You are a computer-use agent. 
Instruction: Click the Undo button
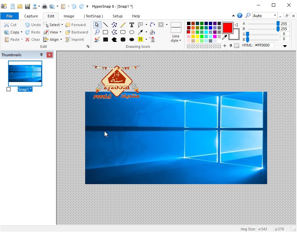[33, 25]
